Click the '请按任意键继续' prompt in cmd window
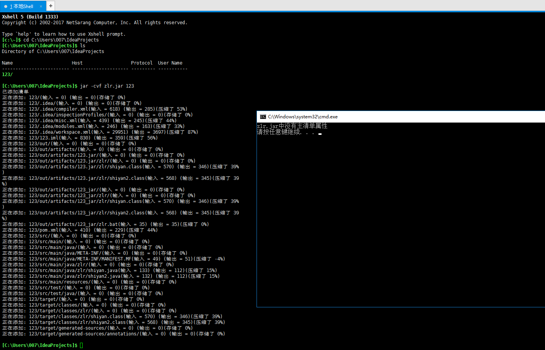The image size is (545, 350). point(286,132)
